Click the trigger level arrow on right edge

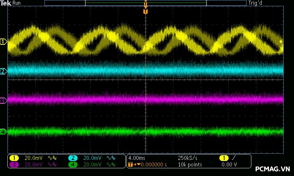pos(281,42)
